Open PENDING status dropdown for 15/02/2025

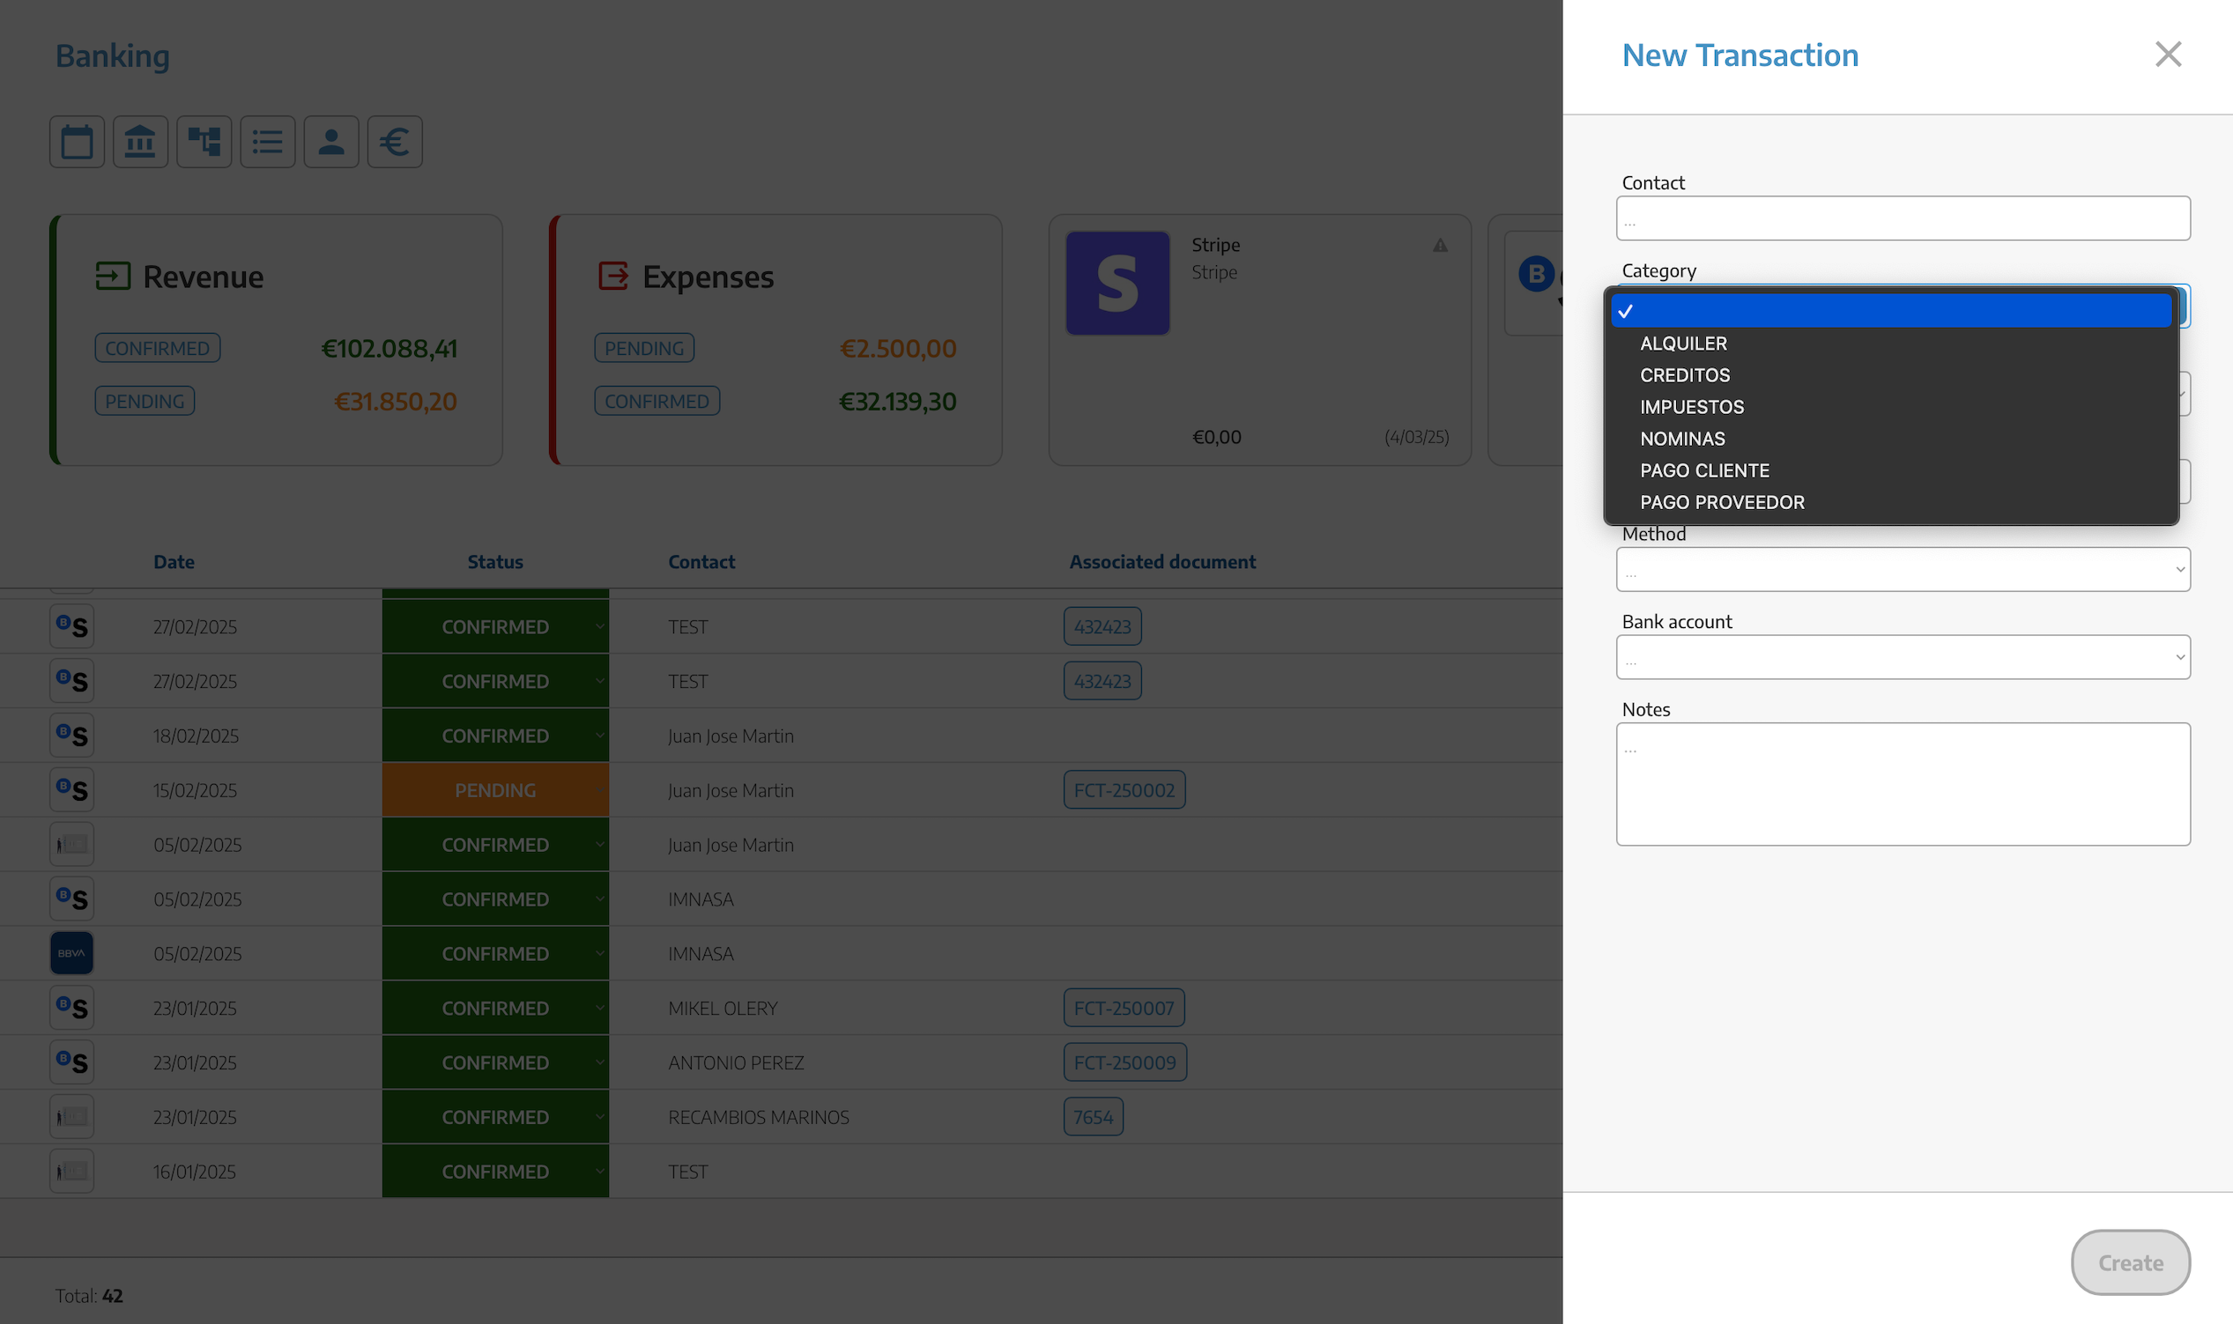click(x=495, y=789)
